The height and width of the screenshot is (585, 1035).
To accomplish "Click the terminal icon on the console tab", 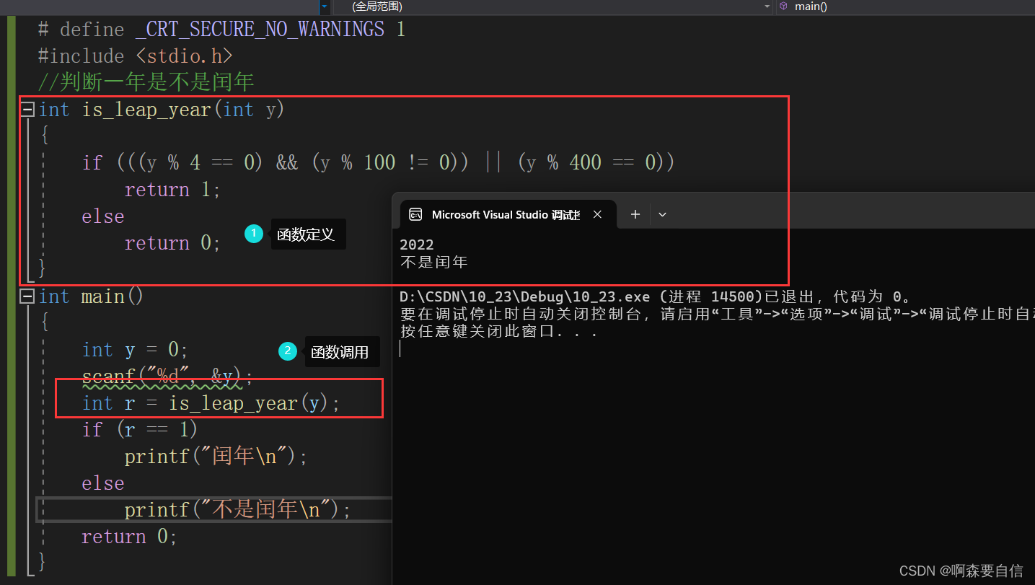I will tap(415, 214).
